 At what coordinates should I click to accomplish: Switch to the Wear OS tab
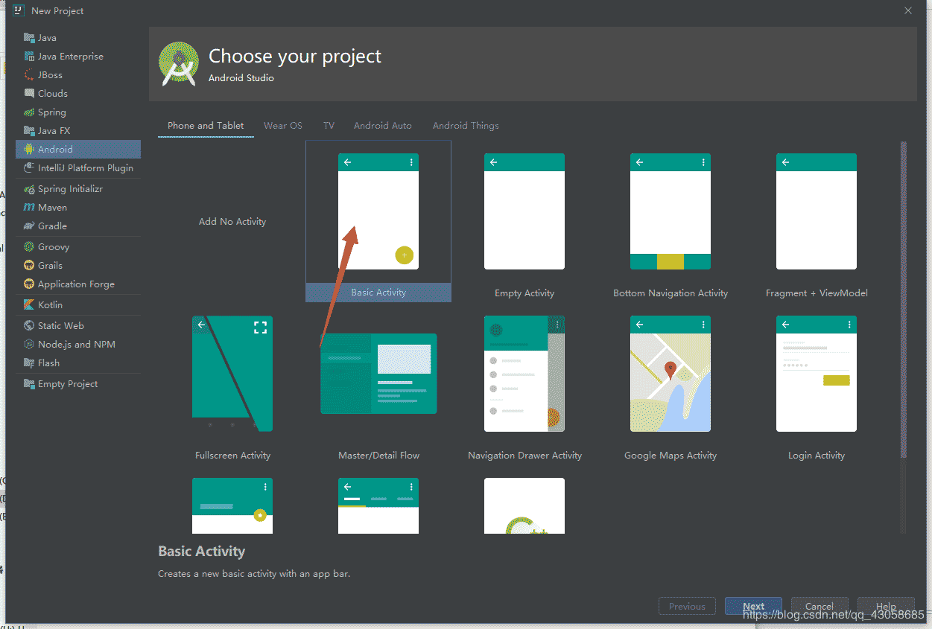[x=283, y=125]
